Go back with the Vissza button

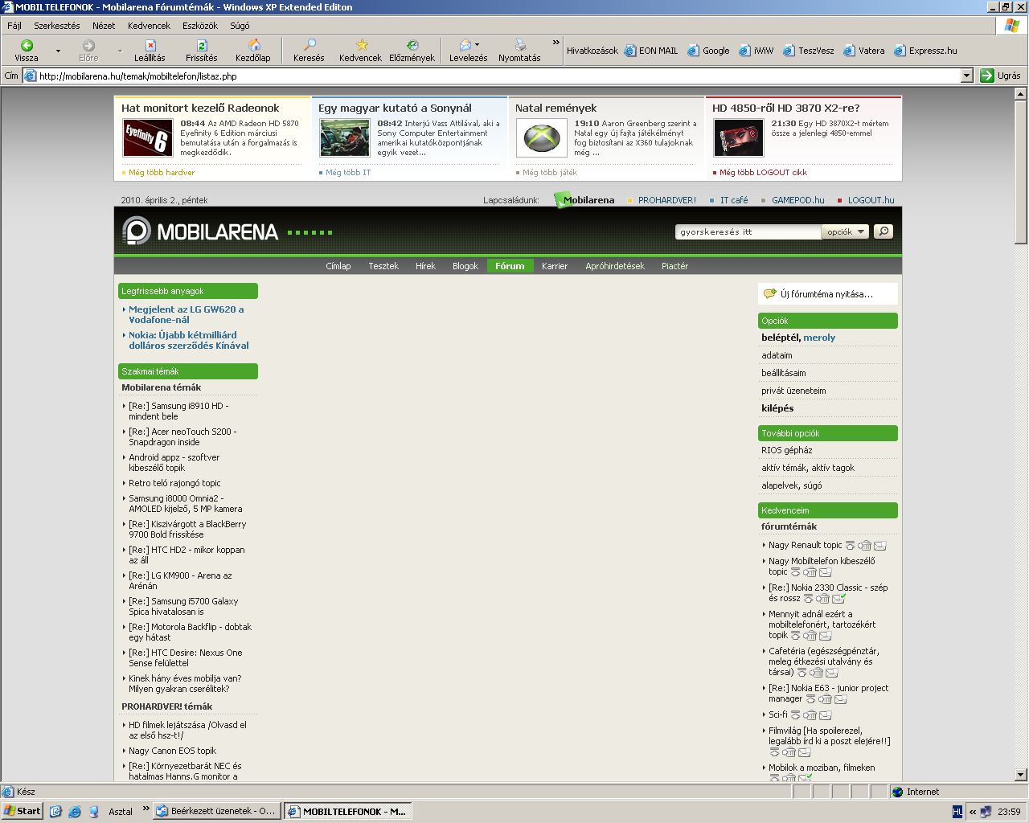click(27, 51)
